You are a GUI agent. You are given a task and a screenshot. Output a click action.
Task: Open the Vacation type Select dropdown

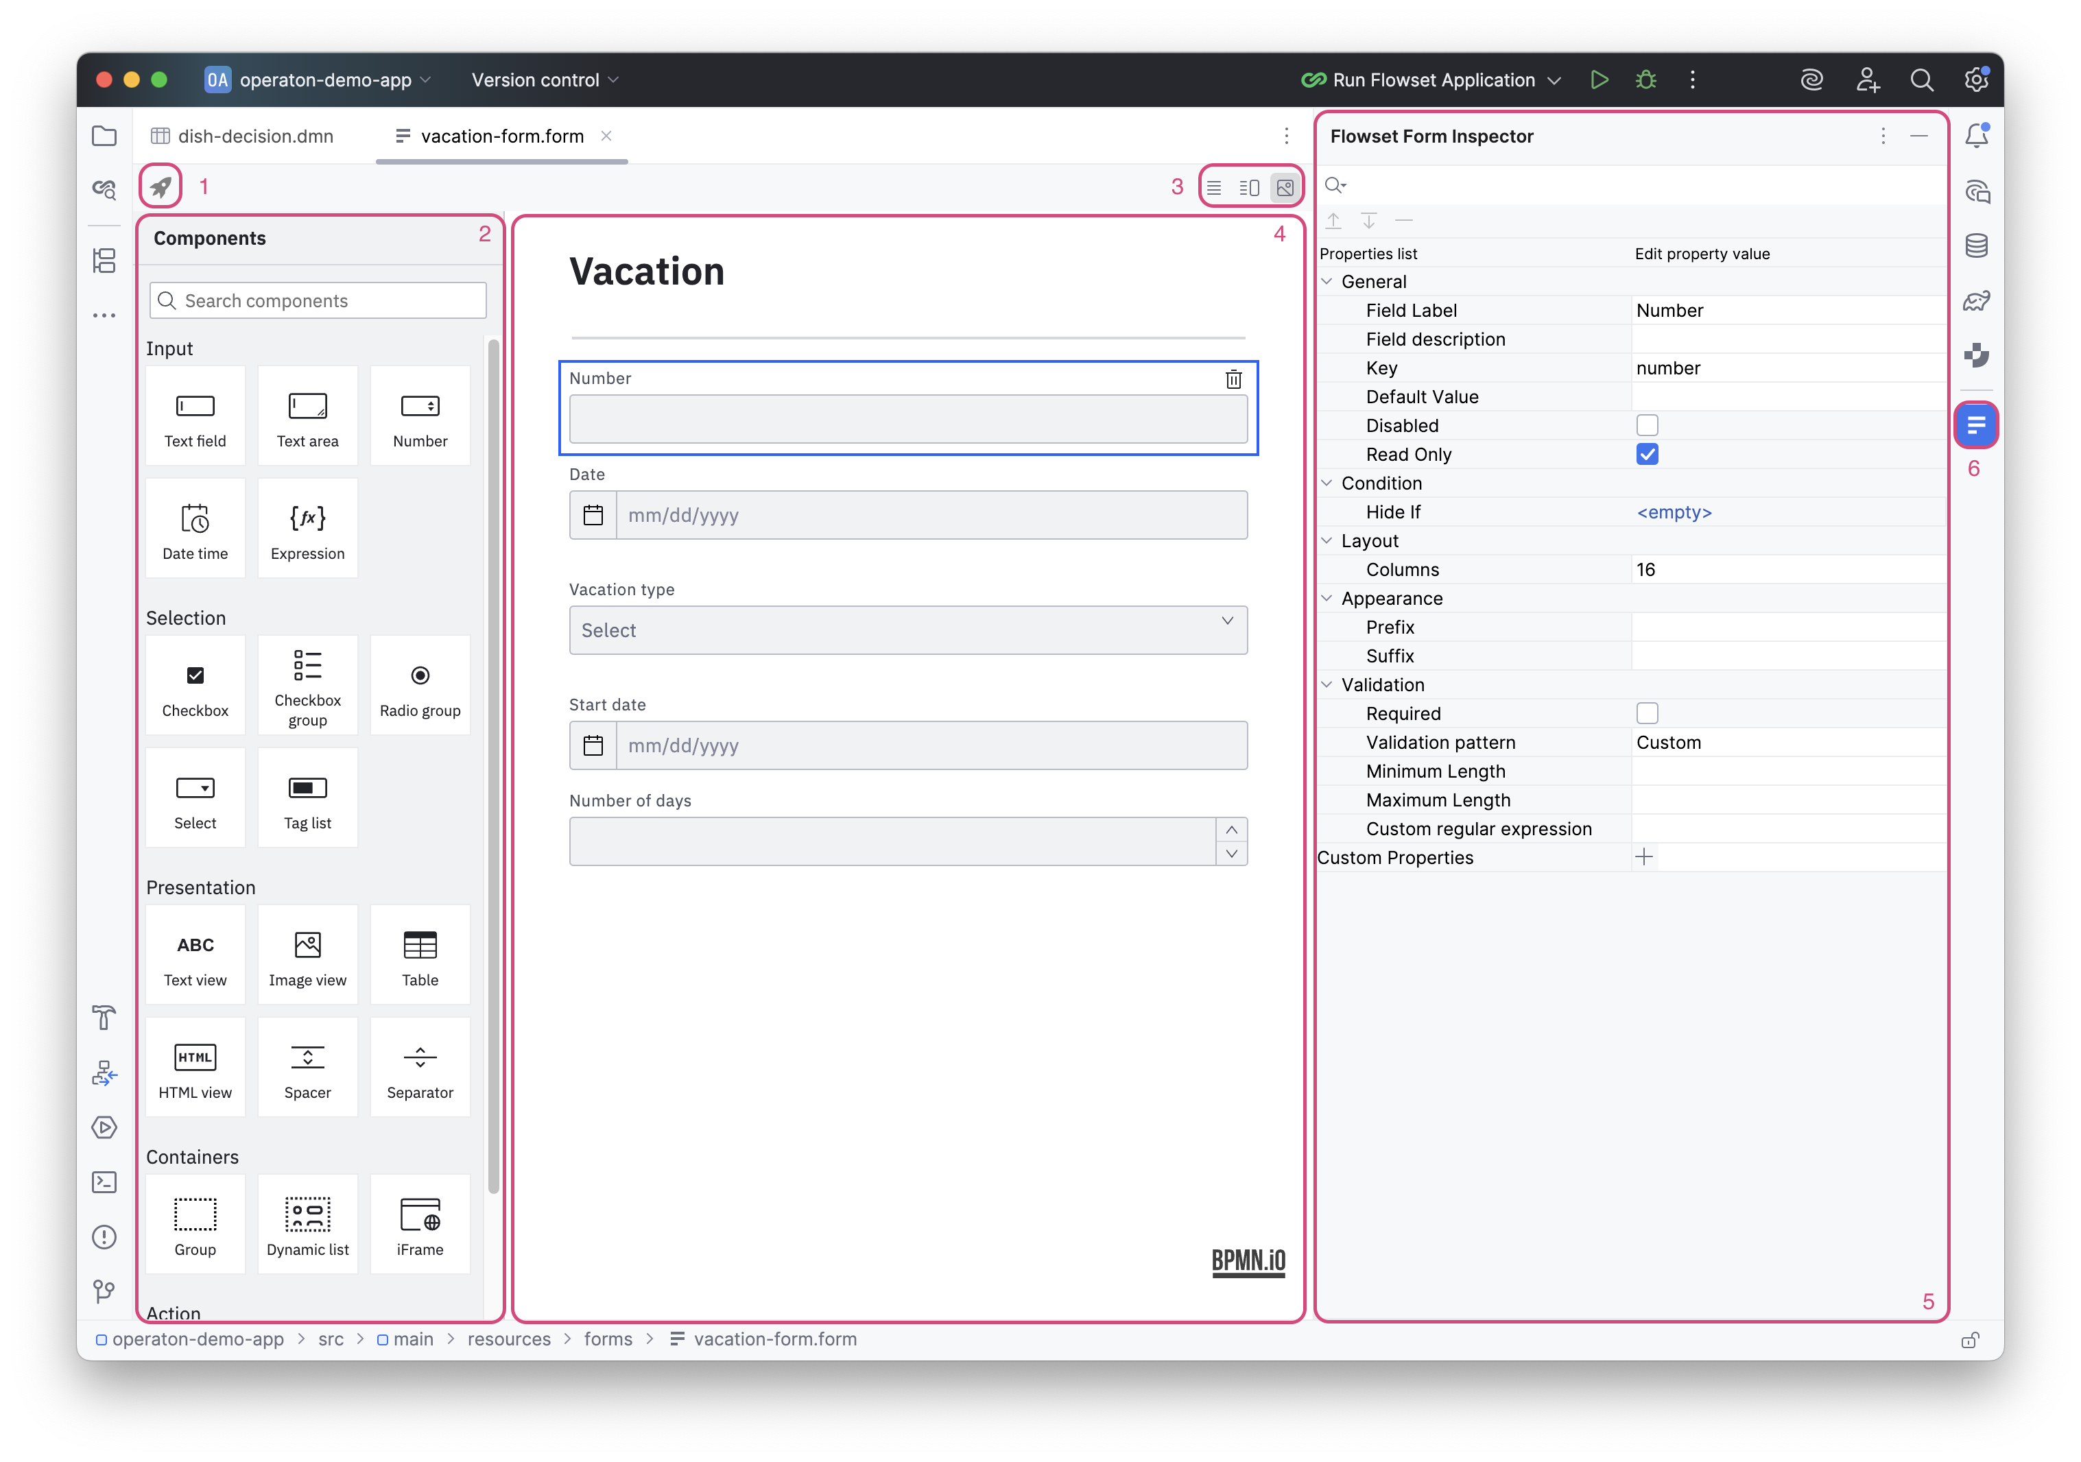[908, 630]
